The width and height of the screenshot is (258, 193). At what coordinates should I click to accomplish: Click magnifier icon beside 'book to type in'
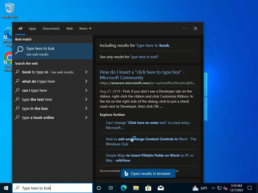click(x=17, y=72)
